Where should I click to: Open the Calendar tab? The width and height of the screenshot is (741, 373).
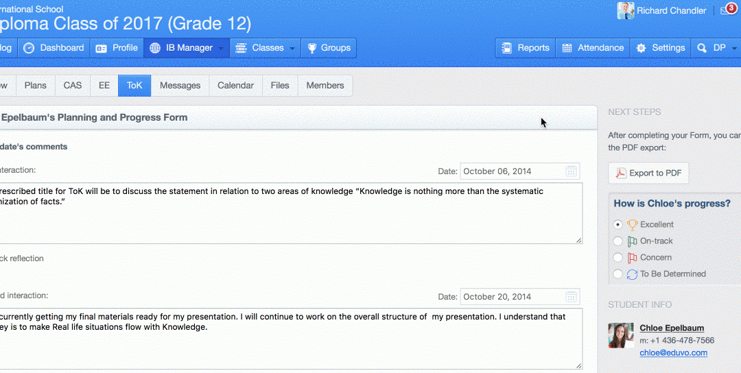tap(236, 86)
